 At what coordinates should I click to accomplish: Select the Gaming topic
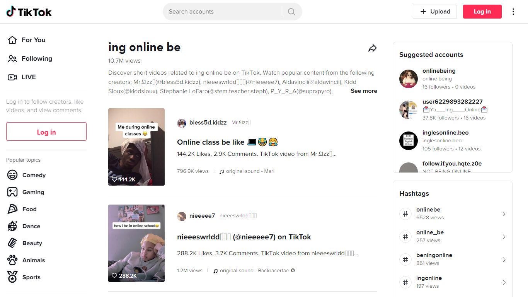point(33,192)
